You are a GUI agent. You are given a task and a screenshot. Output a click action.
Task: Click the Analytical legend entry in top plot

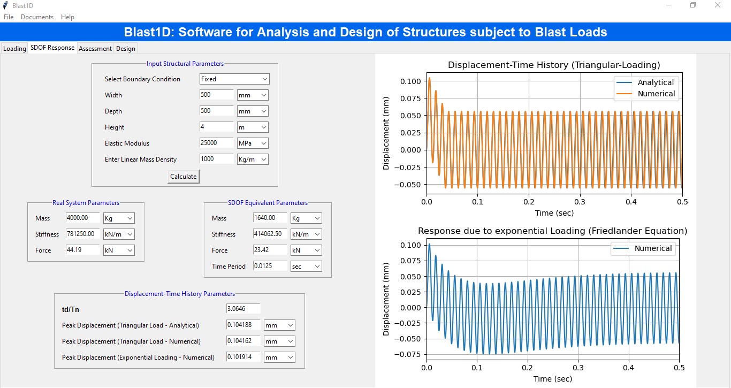[x=646, y=82]
